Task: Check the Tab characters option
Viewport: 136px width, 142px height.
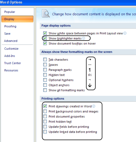Action: (x=45, y=59)
